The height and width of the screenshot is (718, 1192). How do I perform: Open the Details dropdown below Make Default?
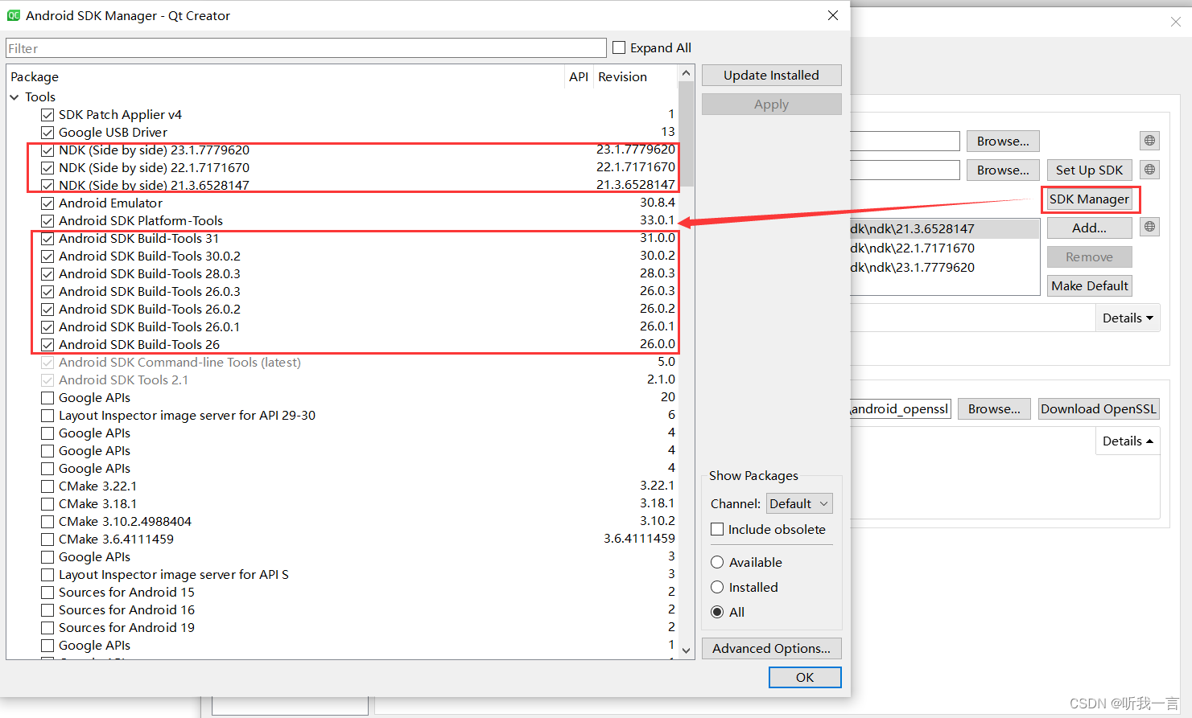tap(1127, 317)
